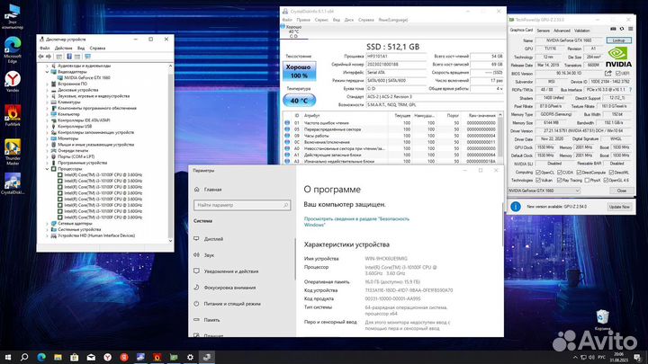648x364 pixels.
Task: Toggle the CUDA checkbox in GPU-Z
Action: coord(559,172)
